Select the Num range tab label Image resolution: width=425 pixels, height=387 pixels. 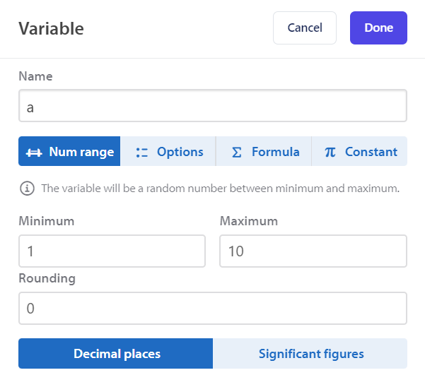click(81, 152)
